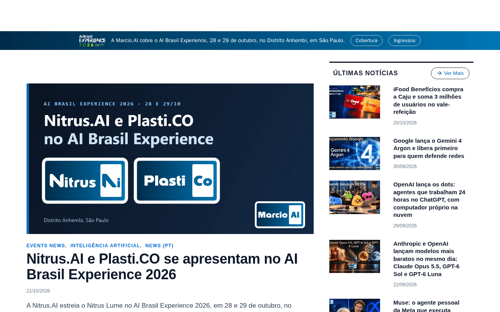
Task: Click the Últimas Notícias section heading
Action: pyautogui.click(x=366, y=73)
